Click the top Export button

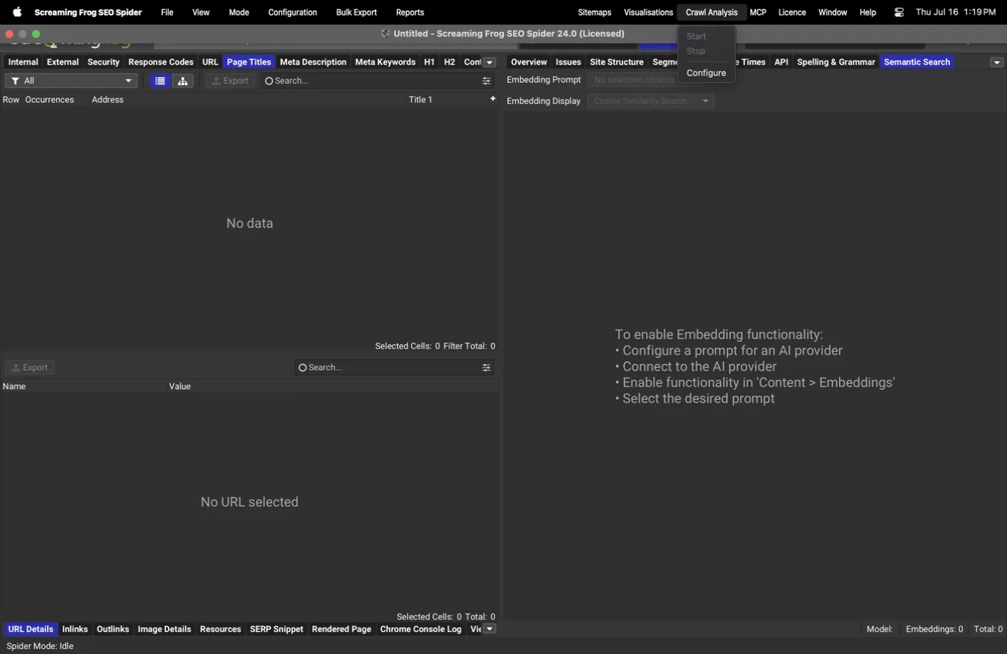pyautogui.click(x=230, y=81)
